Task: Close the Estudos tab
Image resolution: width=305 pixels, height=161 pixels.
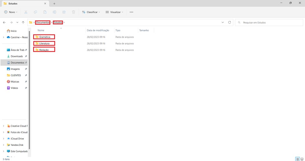Action: pos(45,3)
